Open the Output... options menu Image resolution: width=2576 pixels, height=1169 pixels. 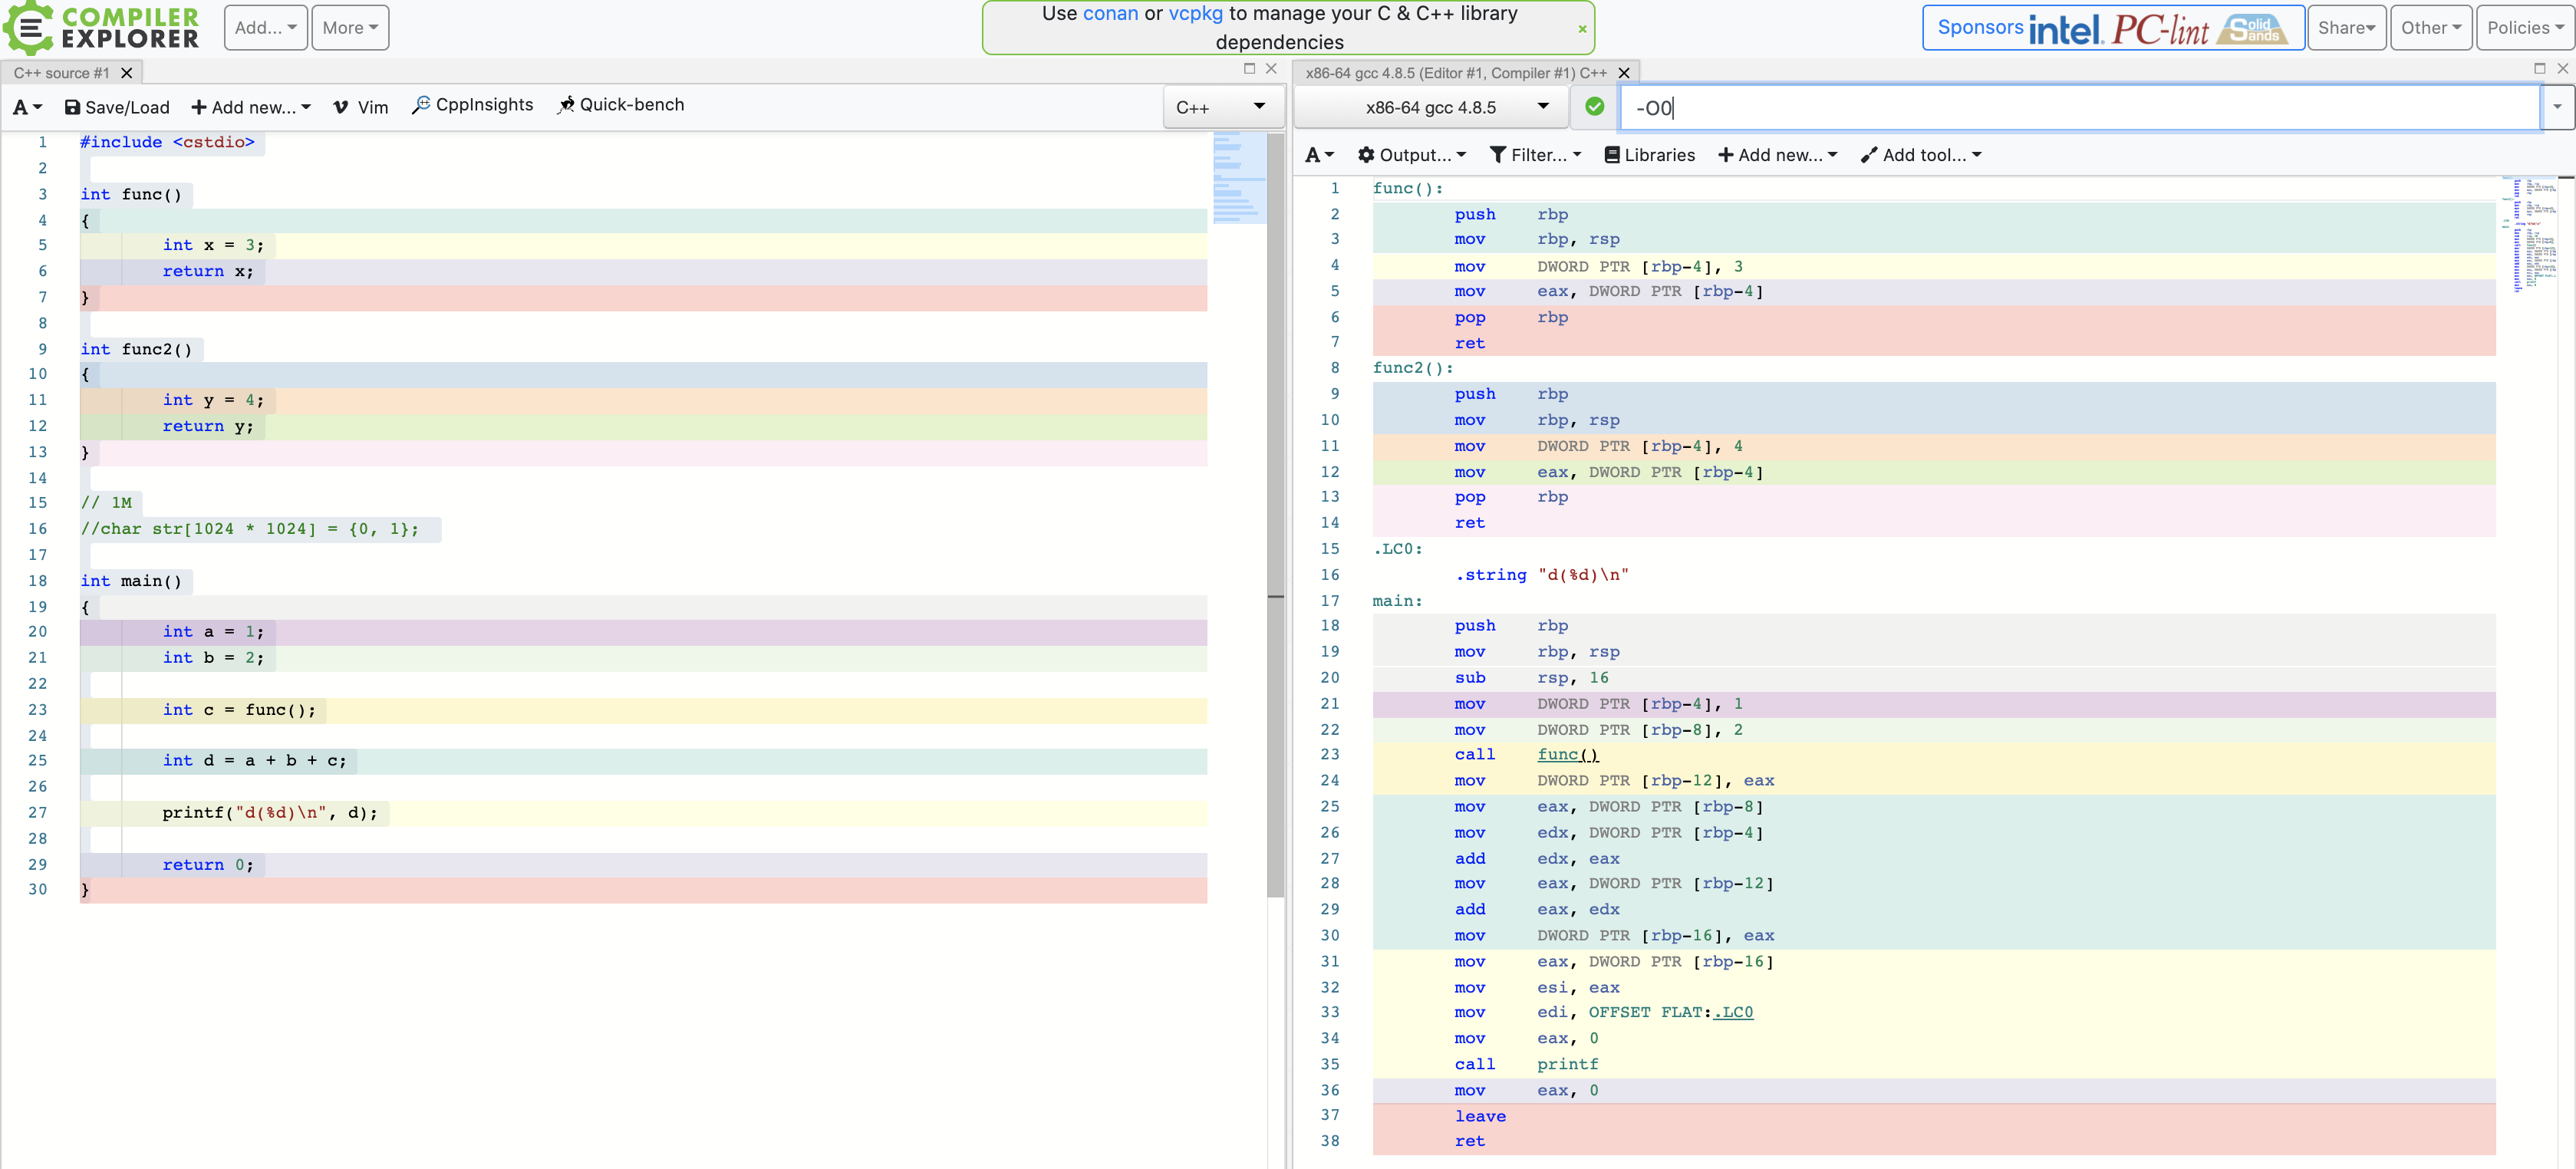click(x=1411, y=155)
